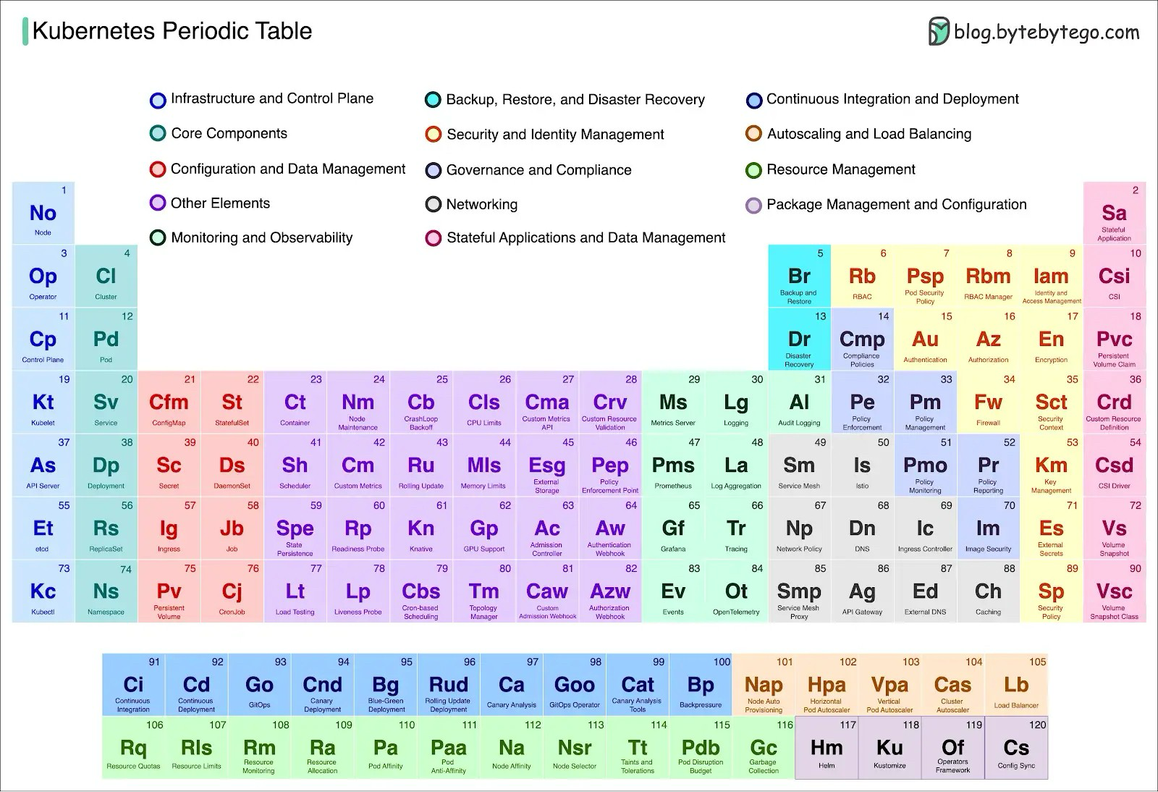
Task: Click the St (StatefulSet) element cell
Action: click(232, 402)
